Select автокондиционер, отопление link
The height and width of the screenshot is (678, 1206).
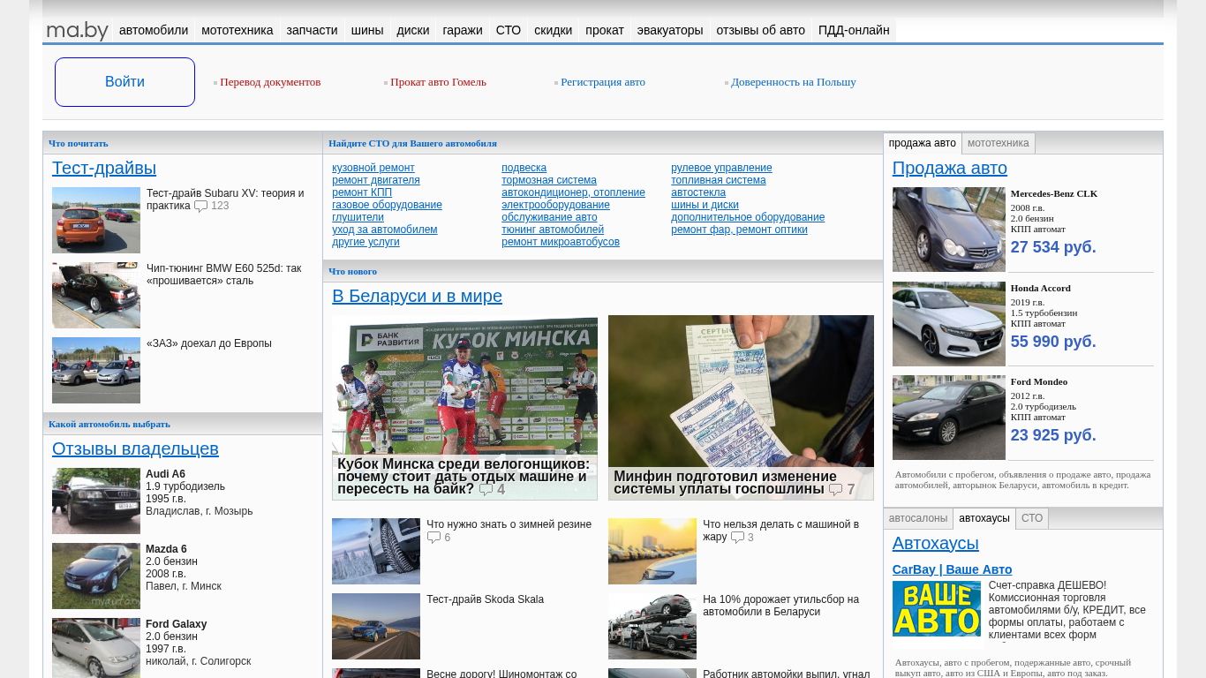[x=573, y=192]
